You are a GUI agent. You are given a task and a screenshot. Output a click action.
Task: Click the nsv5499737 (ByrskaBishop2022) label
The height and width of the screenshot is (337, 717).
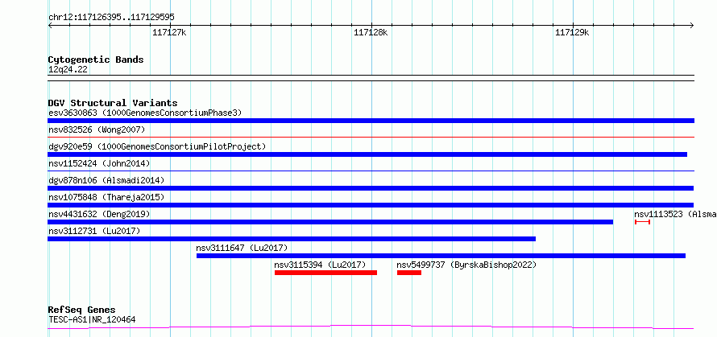(466, 265)
